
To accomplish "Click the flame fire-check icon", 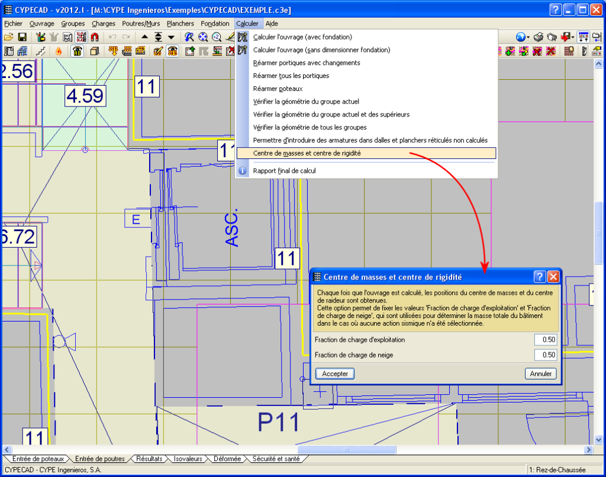I will coord(58,51).
